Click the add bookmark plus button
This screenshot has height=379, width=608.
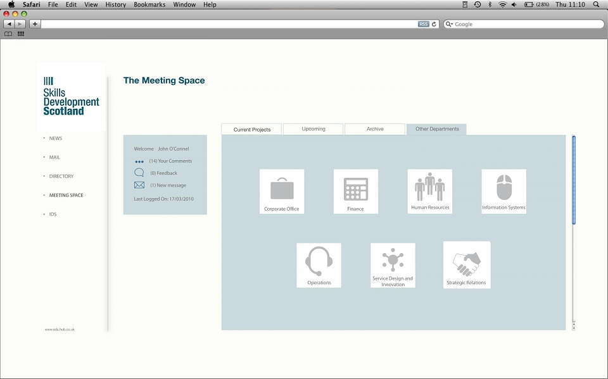tap(35, 24)
